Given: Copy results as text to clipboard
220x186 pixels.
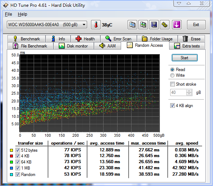Looking at the screenshot, I should (x=133, y=25).
